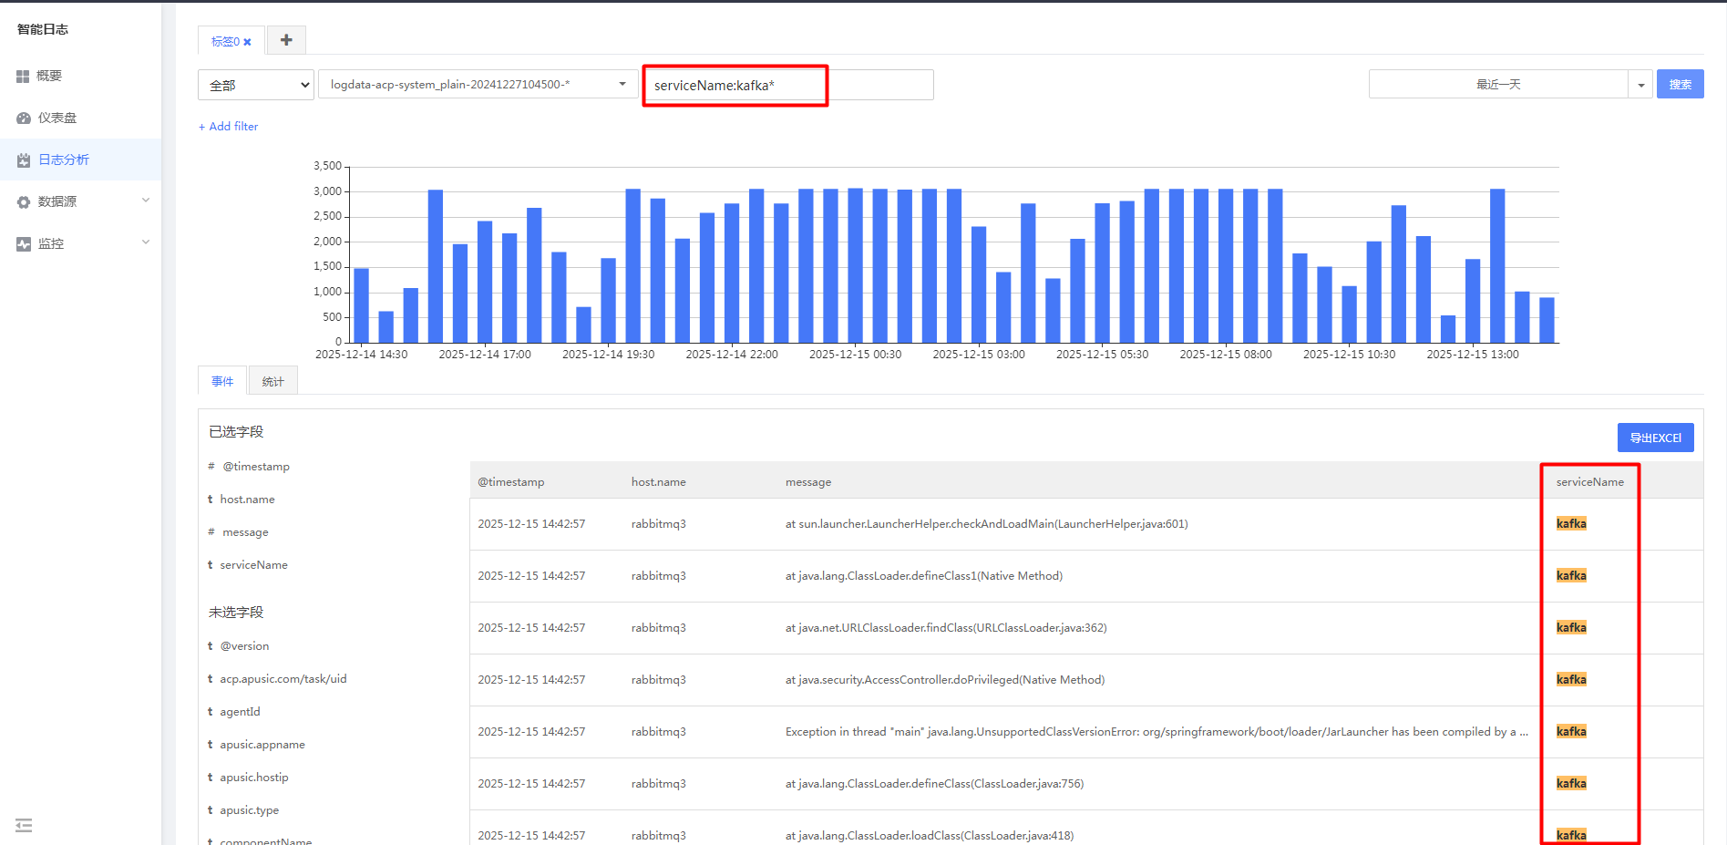Export results with 导出EXCEl button
The height and width of the screenshot is (845, 1727).
pos(1655,438)
